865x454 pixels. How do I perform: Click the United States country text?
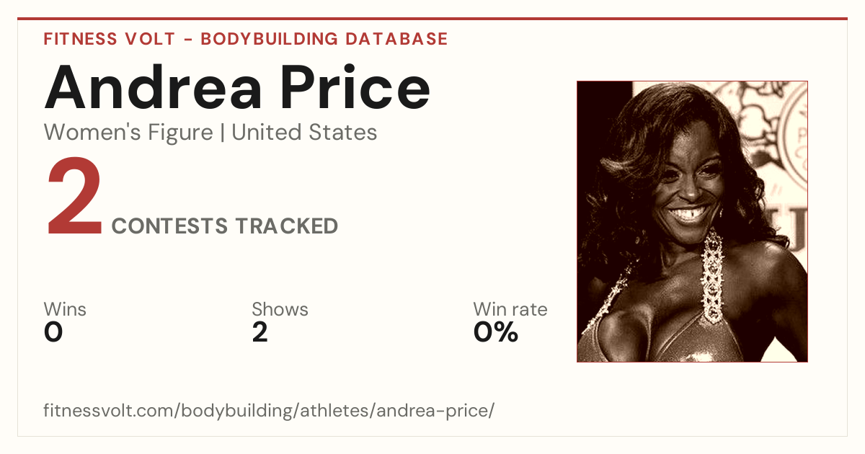point(304,133)
